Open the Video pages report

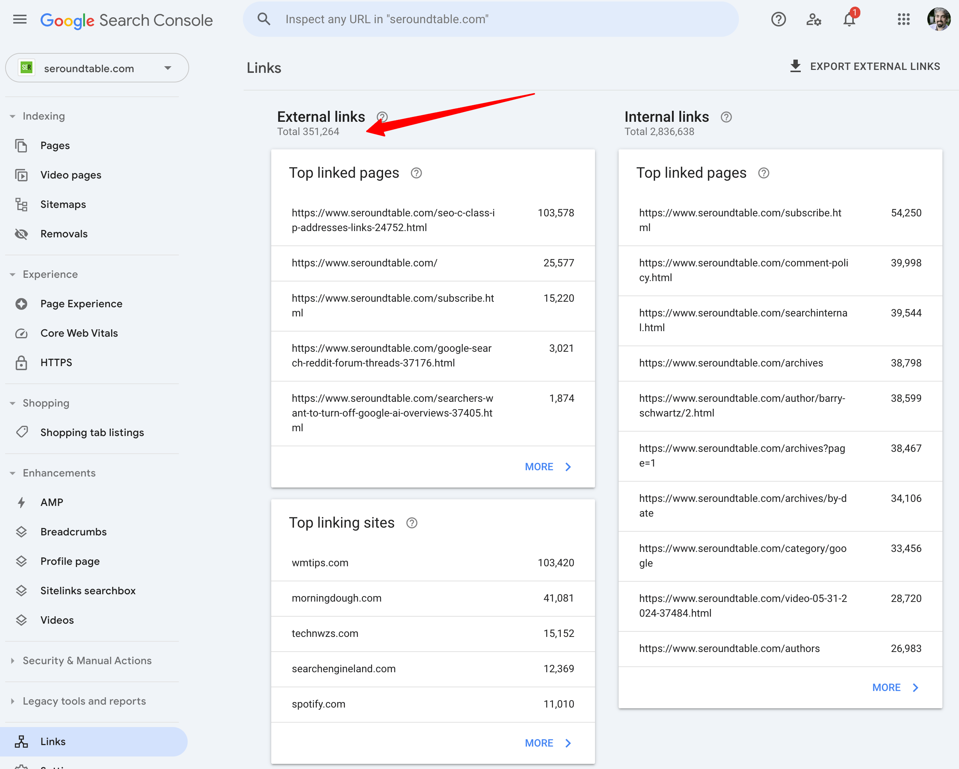tap(71, 175)
